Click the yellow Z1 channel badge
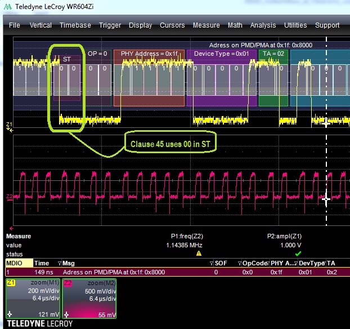The width and height of the screenshot is (350, 329). (x=11, y=283)
